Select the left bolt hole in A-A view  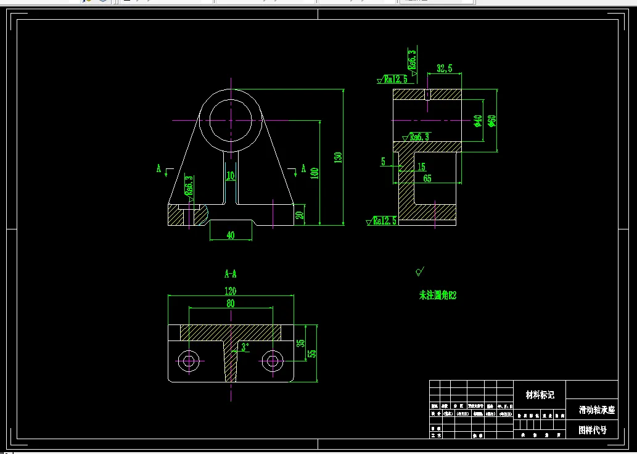point(189,360)
